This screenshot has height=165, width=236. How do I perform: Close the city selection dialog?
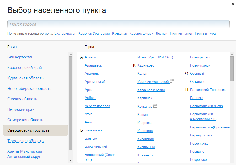coord(233,4)
